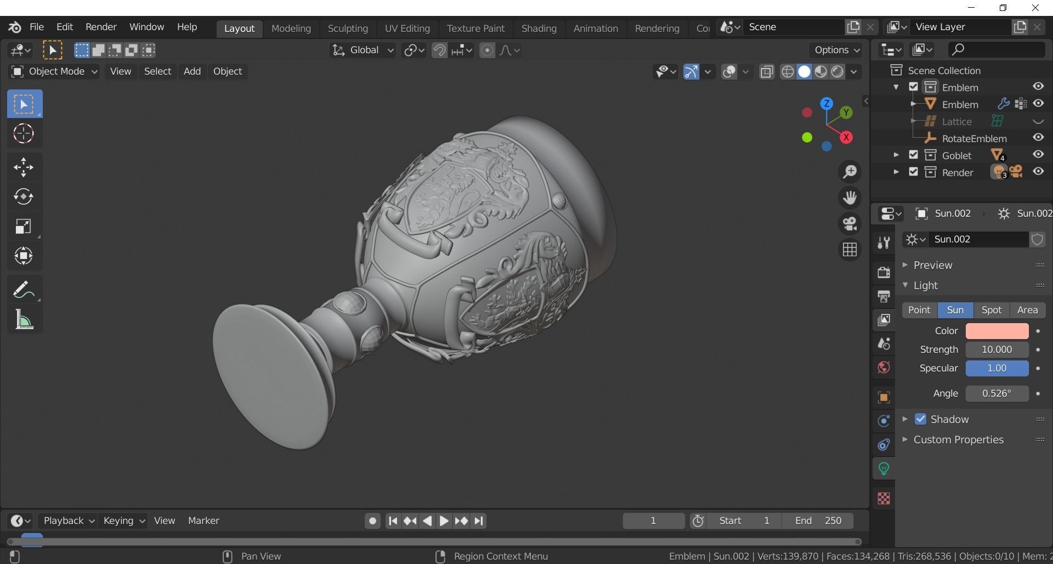The image size is (1053, 564).
Task: Toggle X-ray view icon
Action: (767, 72)
